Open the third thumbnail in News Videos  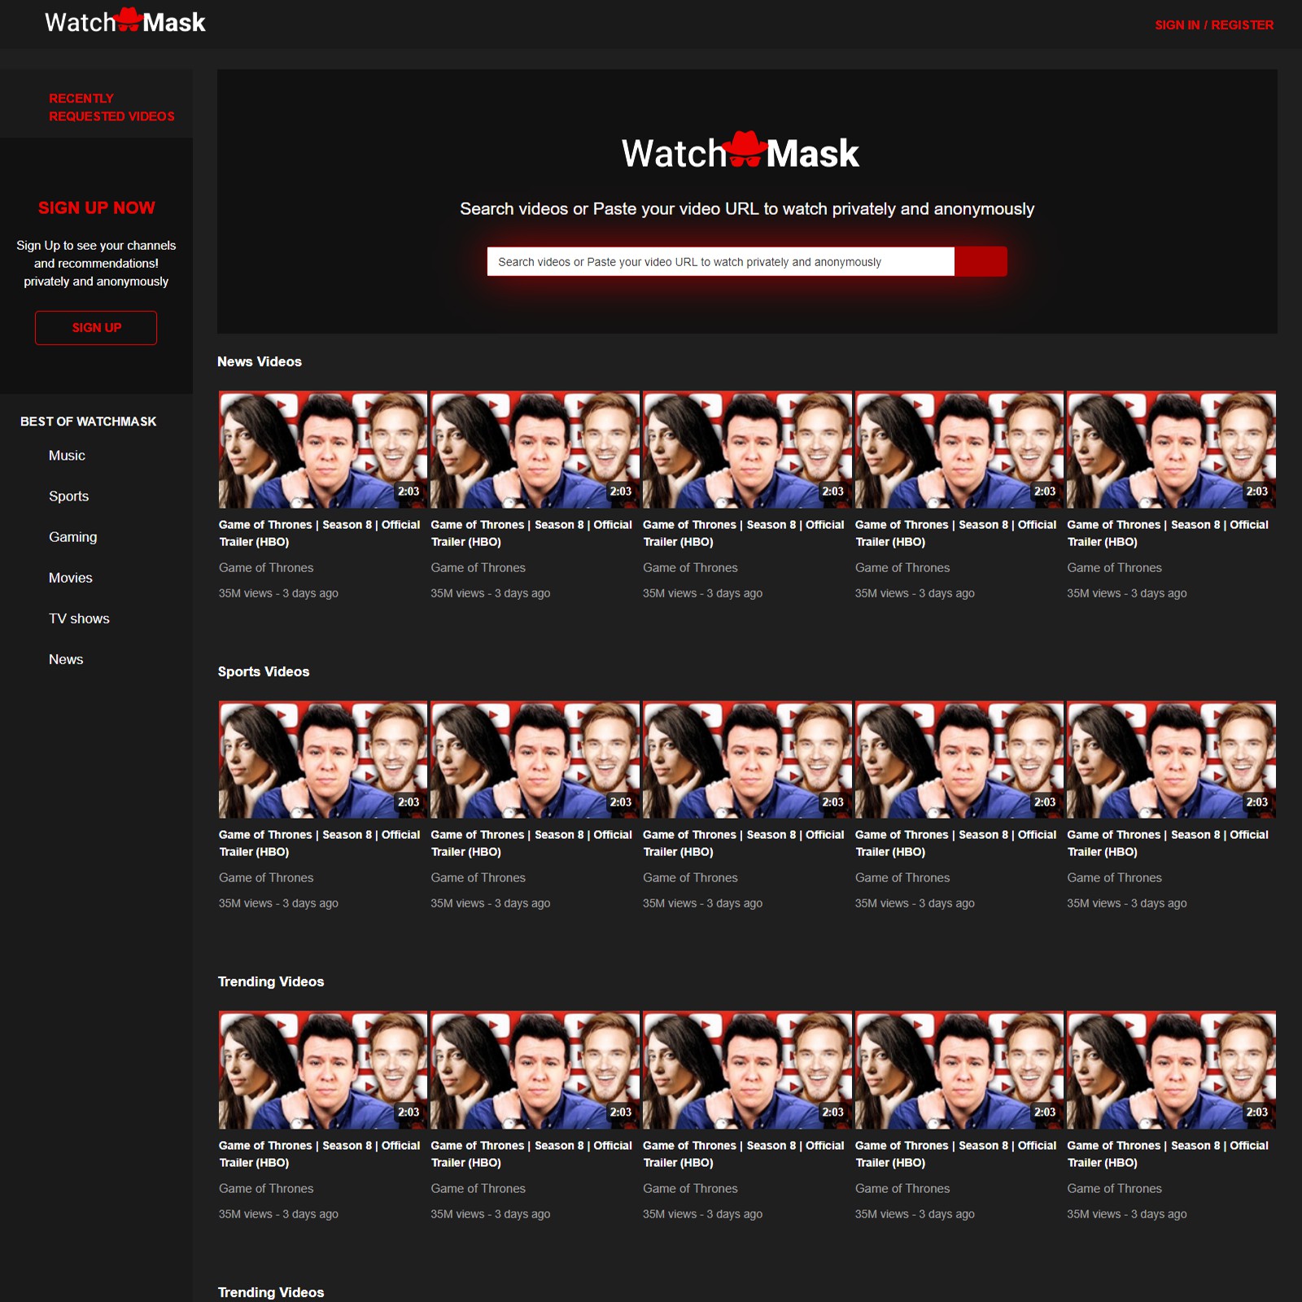point(747,450)
